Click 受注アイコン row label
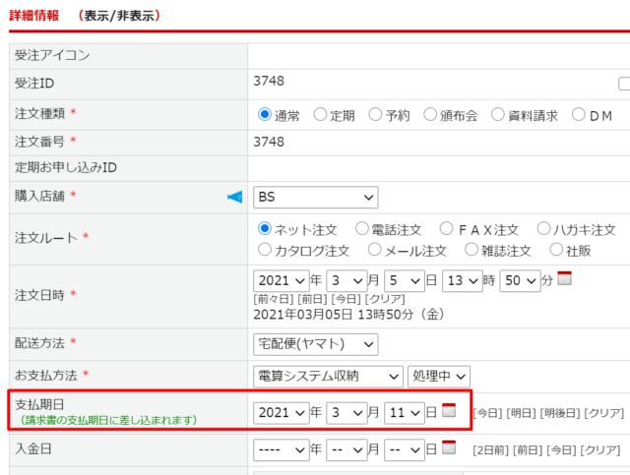 tap(52, 55)
